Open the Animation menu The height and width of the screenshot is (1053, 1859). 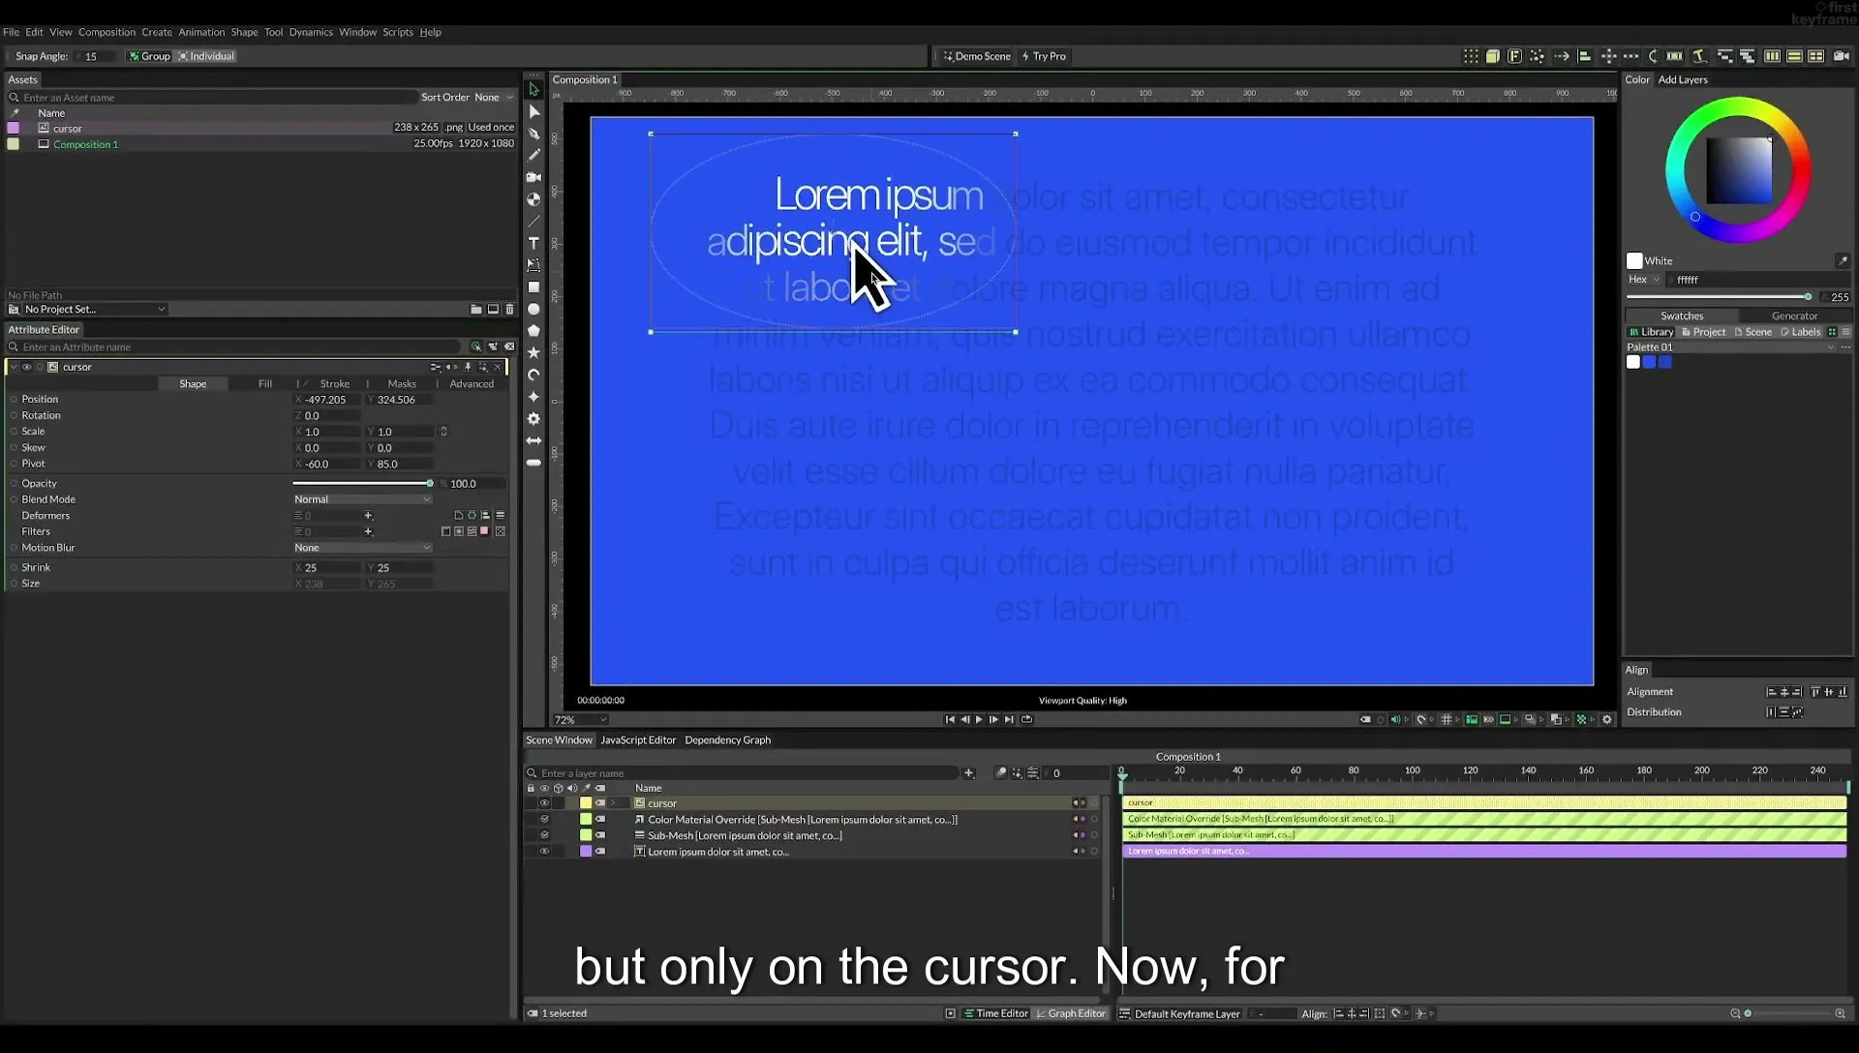pos(201,32)
